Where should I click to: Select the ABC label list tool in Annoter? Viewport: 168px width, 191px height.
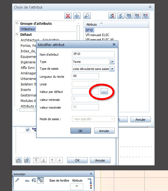(x=34, y=180)
